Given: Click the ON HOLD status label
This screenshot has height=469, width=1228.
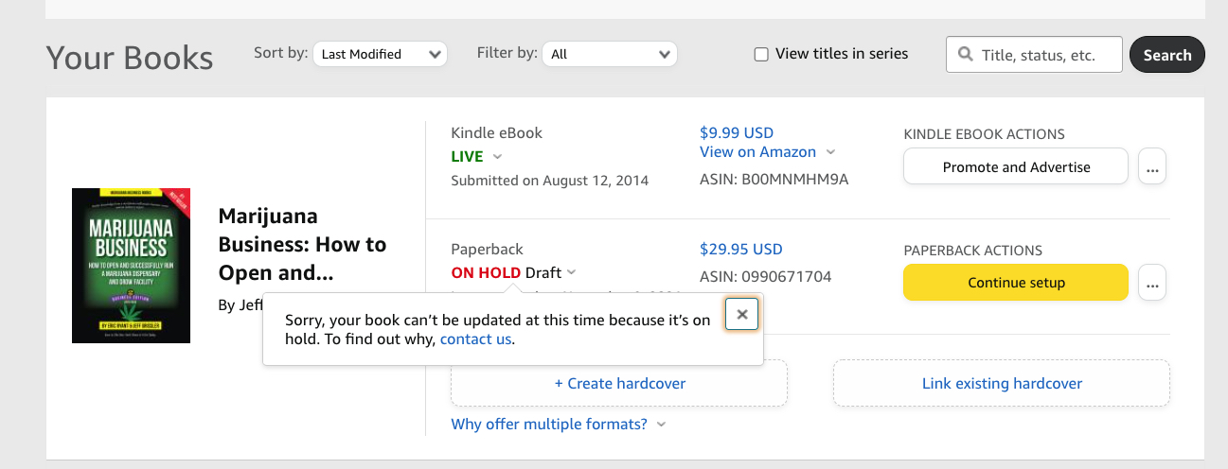Looking at the screenshot, I should [486, 272].
